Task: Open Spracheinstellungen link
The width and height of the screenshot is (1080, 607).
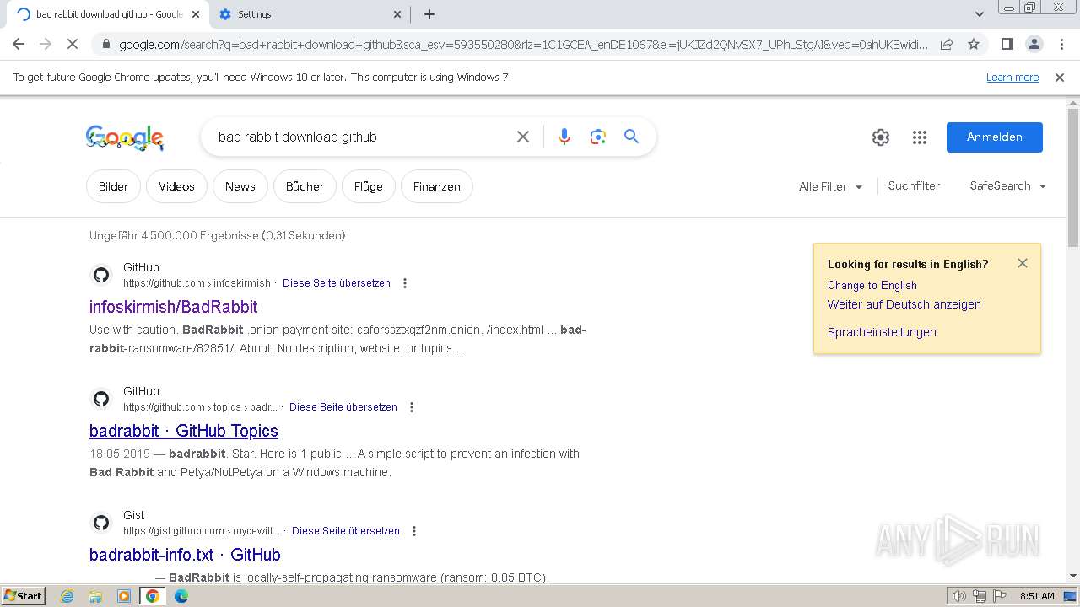Action: click(882, 332)
